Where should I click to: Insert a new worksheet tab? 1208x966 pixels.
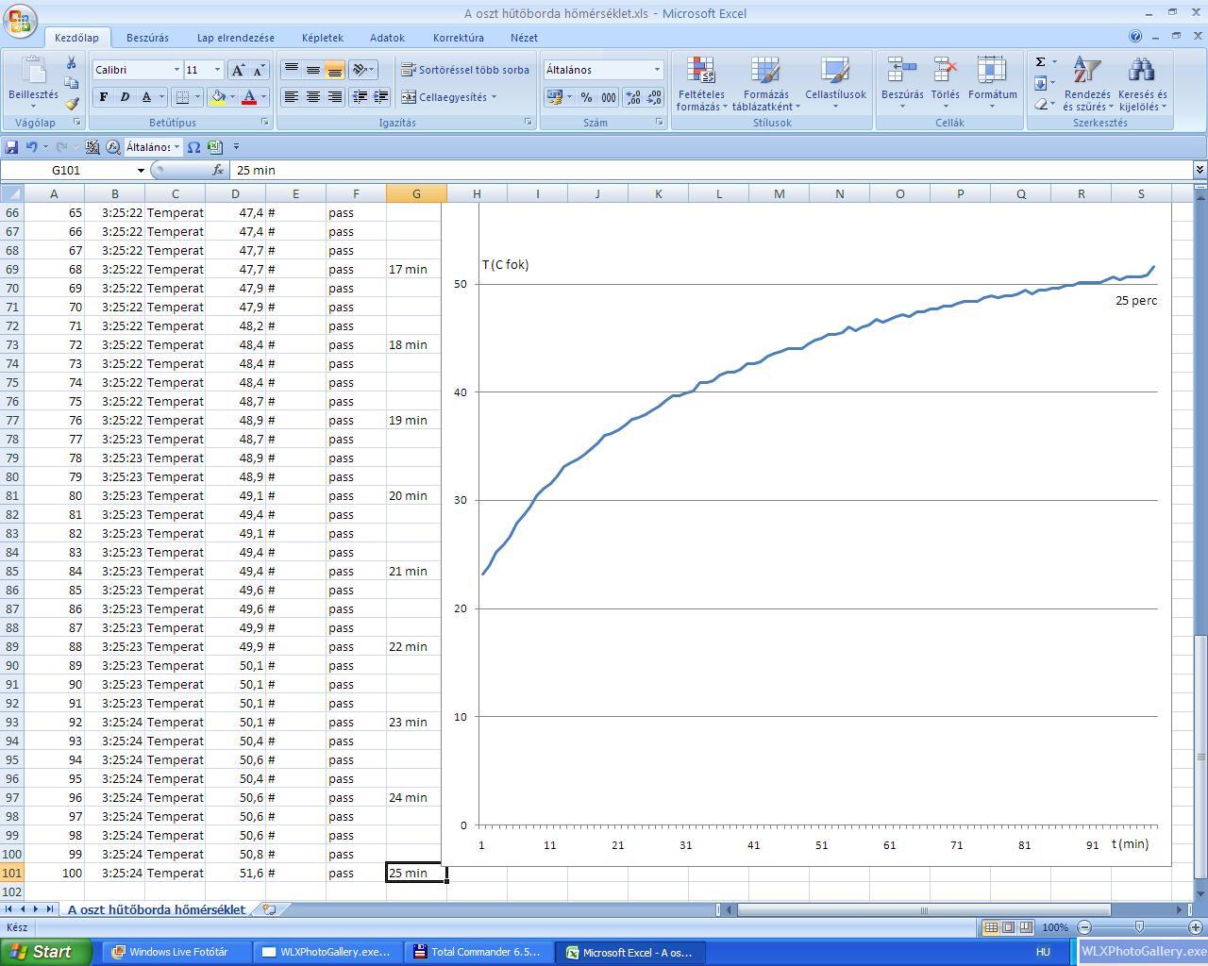(270, 909)
